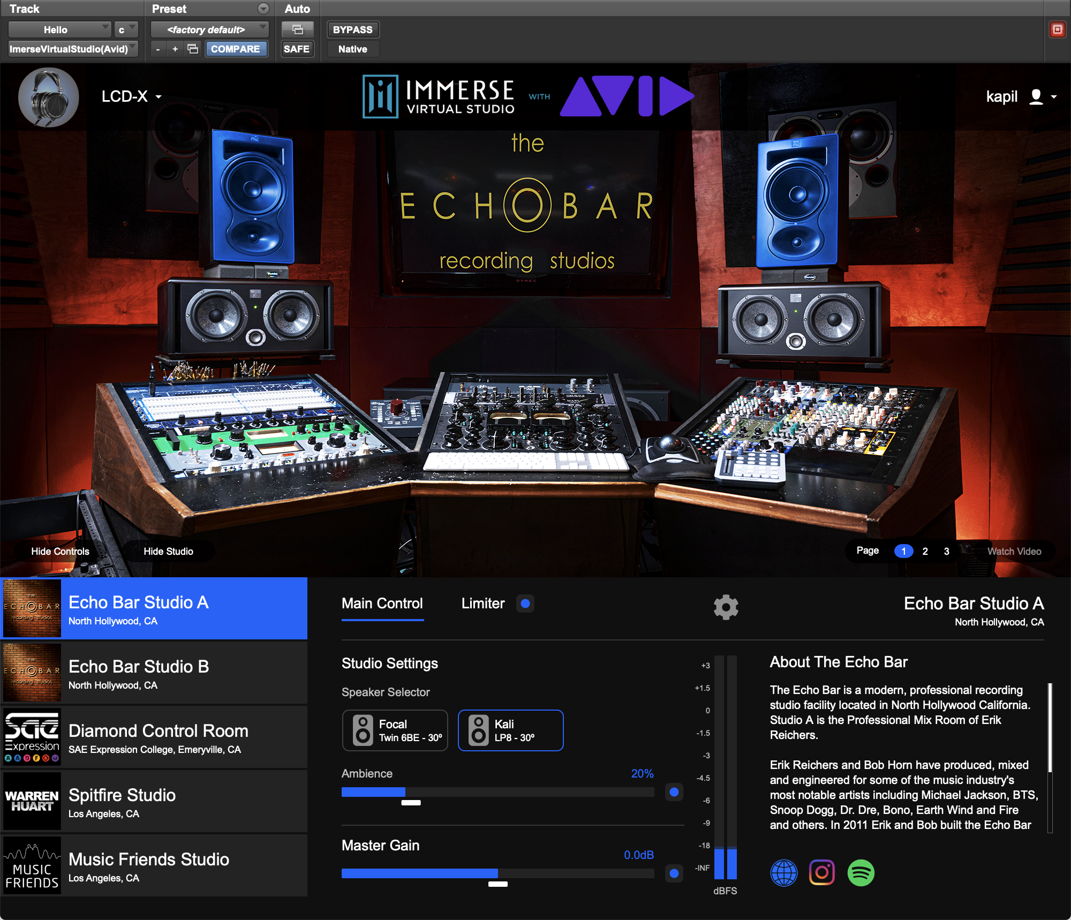
Task: Switch to the Main Control tab
Action: tap(382, 604)
